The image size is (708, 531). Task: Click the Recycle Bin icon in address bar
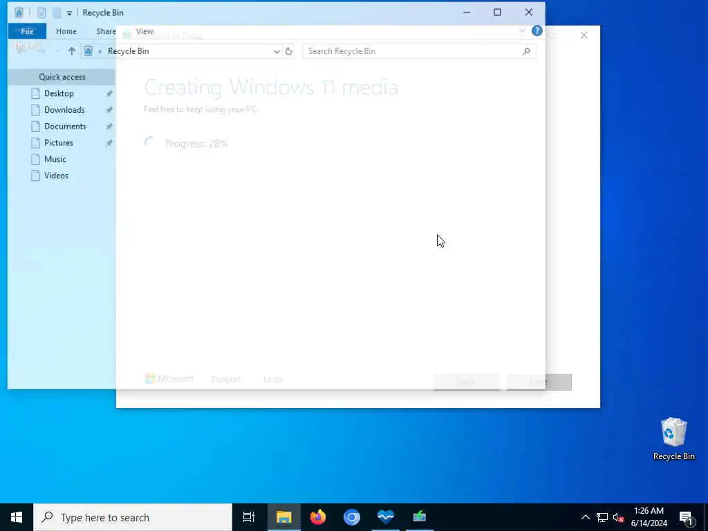[x=88, y=51]
